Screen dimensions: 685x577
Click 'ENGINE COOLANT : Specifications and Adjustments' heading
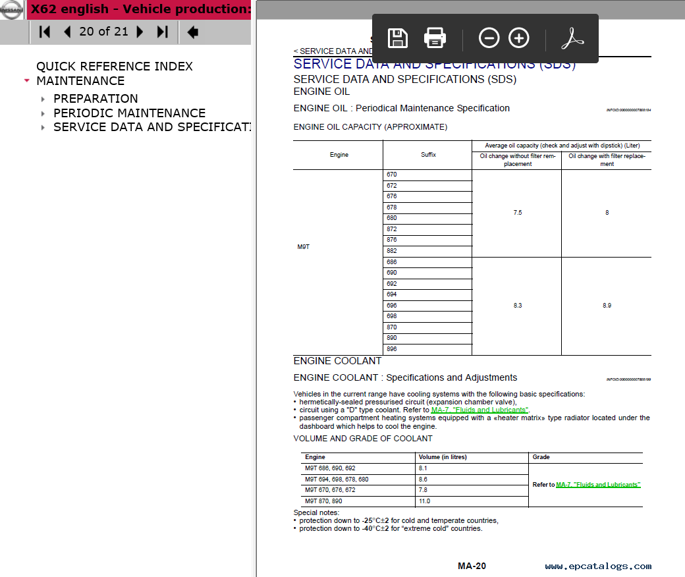(405, 378)
